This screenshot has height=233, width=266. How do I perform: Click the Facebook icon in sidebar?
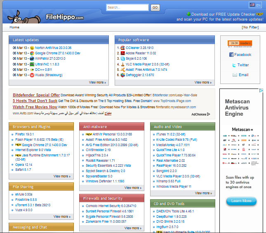pyautogui.click(x=231, y=54)
